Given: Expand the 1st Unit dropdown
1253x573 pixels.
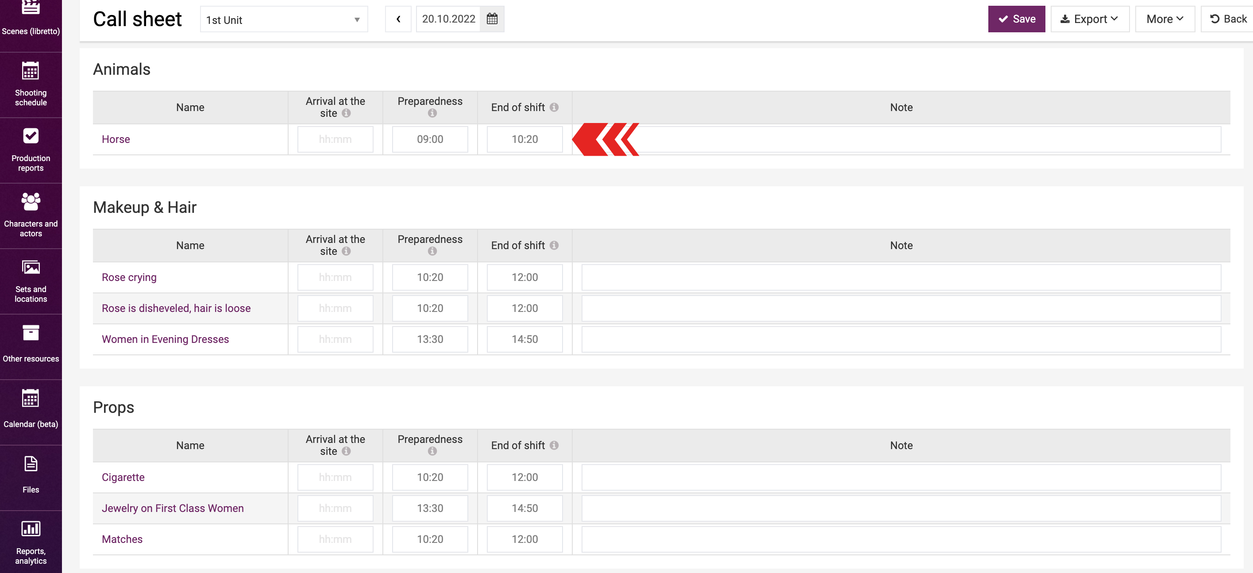Looking at the screenshot, I should tap(284, 19).
